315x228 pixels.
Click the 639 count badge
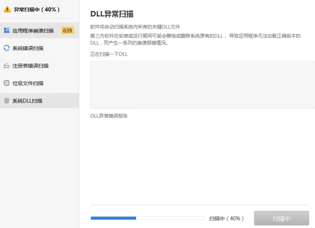[x=67, y=30]
